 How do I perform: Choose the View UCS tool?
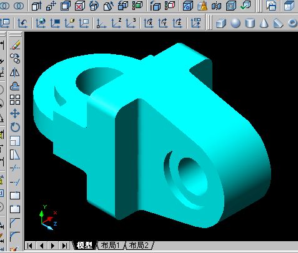point(84,23)
